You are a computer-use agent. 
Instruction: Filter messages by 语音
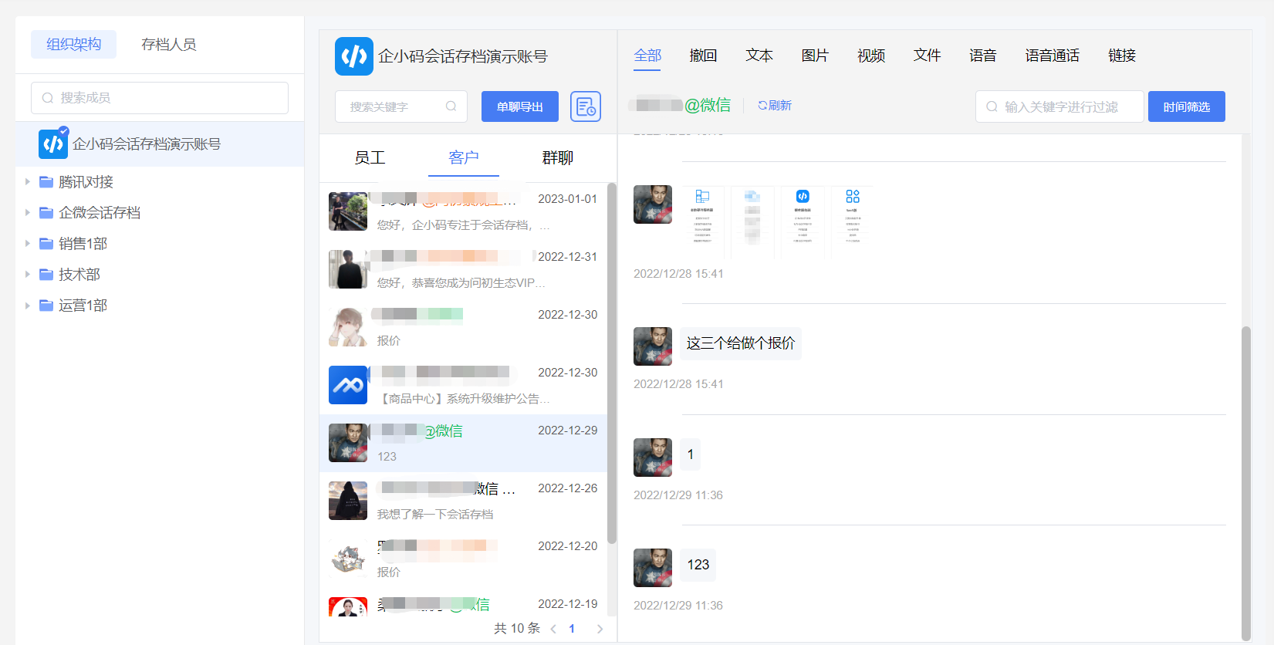983,56
